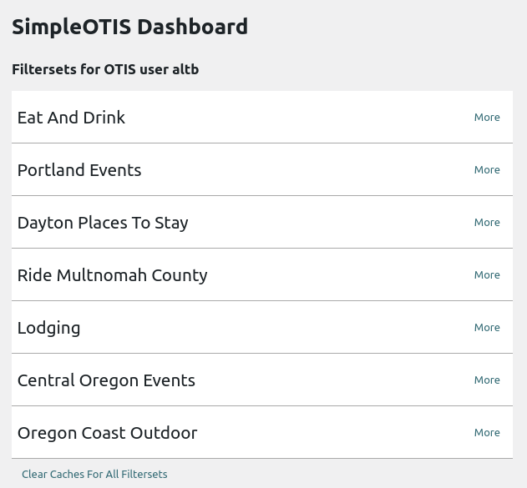
Task: Select the Portland Events filterset title
Action: (x=79, y=170)
